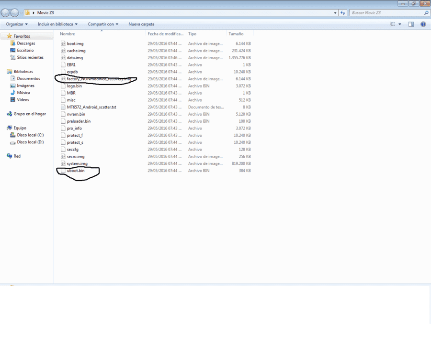Open the view options dropdown arrow
Screen dimensions: 431x344
(400, 24)
